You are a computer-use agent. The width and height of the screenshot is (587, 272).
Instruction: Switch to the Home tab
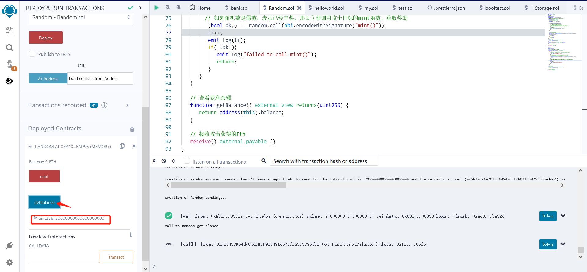pos(200,8)
